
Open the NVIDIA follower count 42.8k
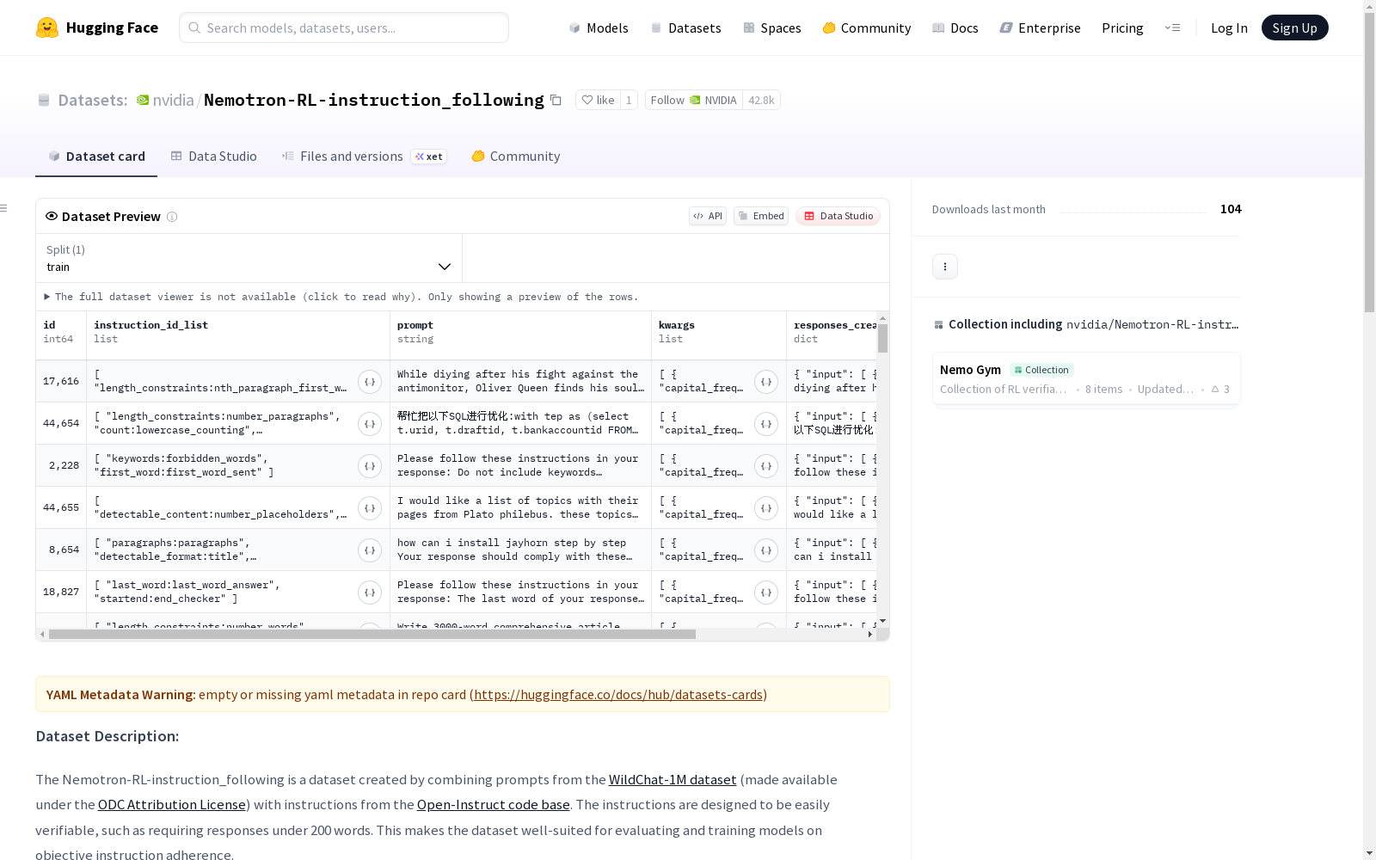pyautogui.click(x=761, y=100)
